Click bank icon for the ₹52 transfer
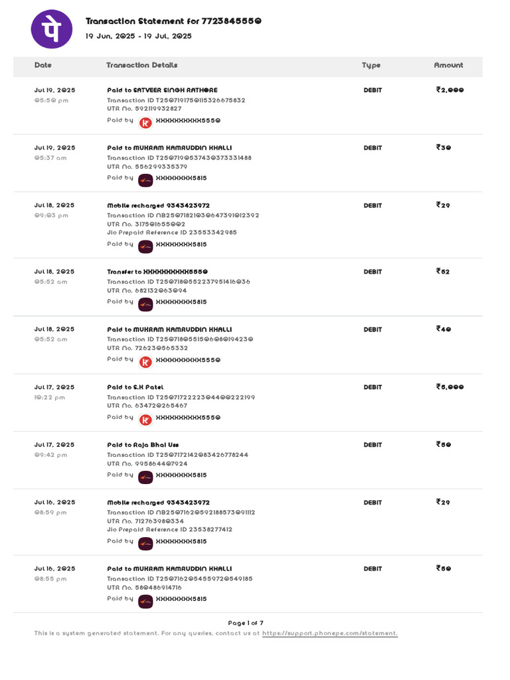The height and width of the screenshot is (680, 510). 145,303
